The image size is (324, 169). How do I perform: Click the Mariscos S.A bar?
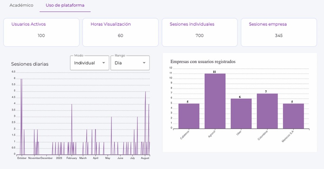293,116
